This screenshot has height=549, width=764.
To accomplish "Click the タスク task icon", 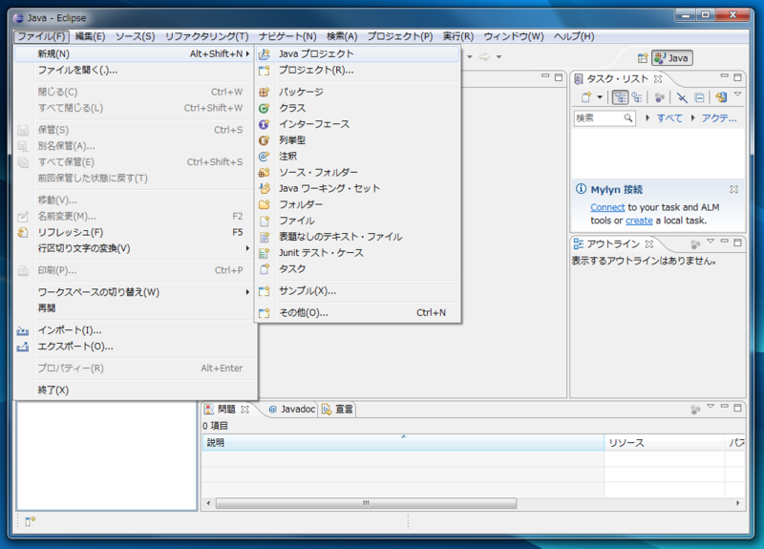I will (x=265, y=269).
